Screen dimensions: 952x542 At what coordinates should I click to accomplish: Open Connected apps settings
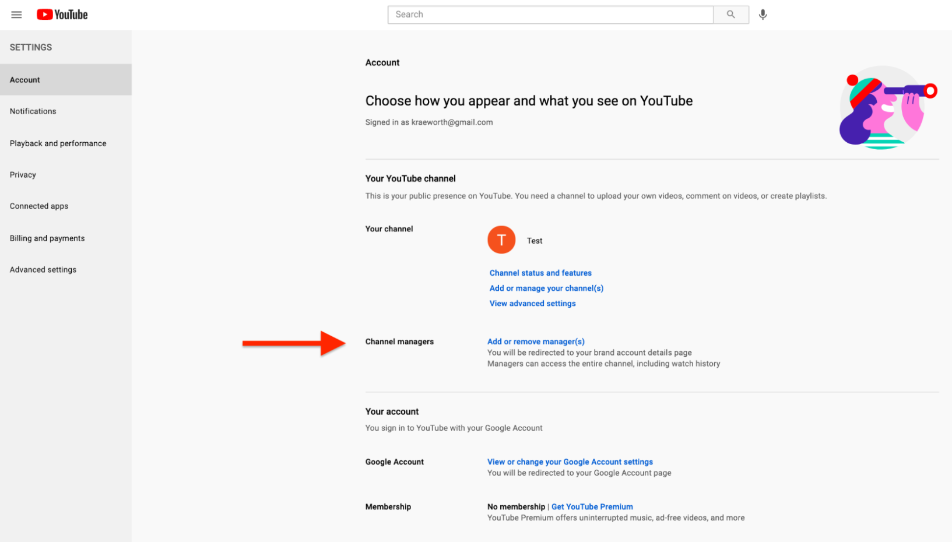[x=66, y=206]
